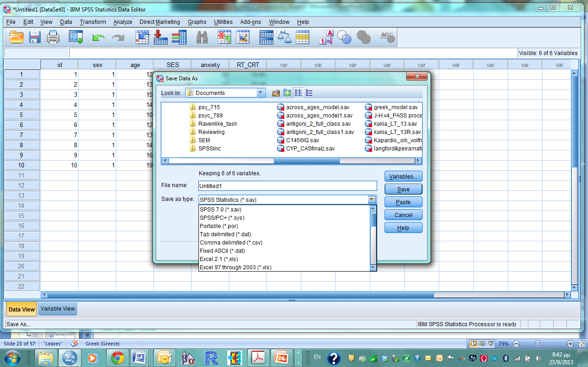Click the Use variable sets circles icon
Viewport: 588px width, 367px height.
(344, 37)
